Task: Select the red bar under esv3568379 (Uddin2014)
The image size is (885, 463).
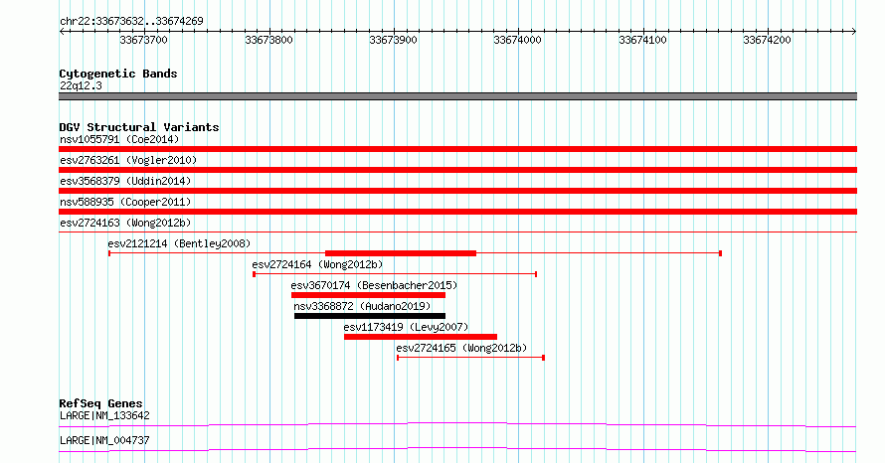Action: [457, 191]
